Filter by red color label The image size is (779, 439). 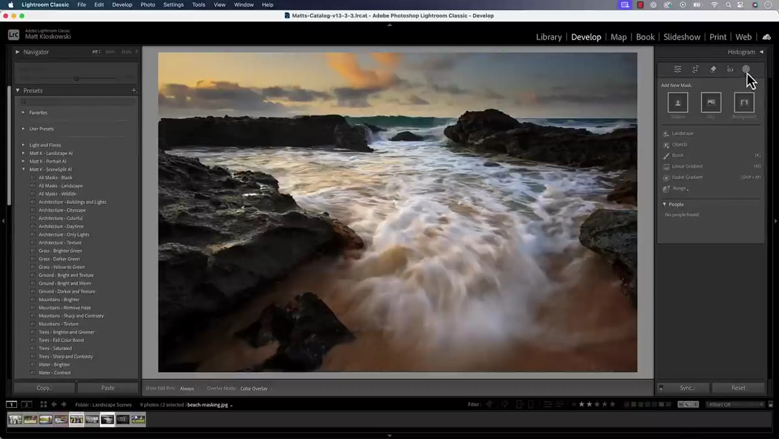(627, 405)
